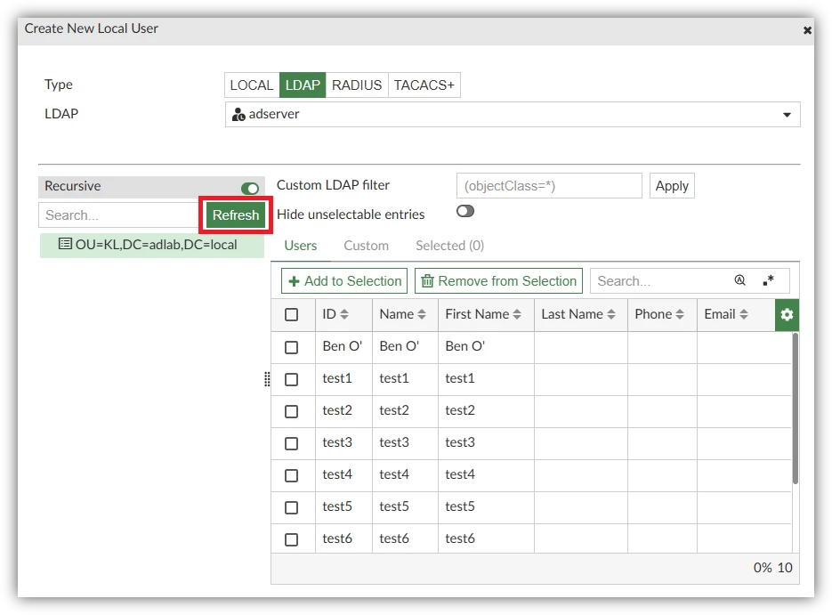Click the LDAP server user icon beside adserver
The image size is (832, 615).
coord(238,114)
